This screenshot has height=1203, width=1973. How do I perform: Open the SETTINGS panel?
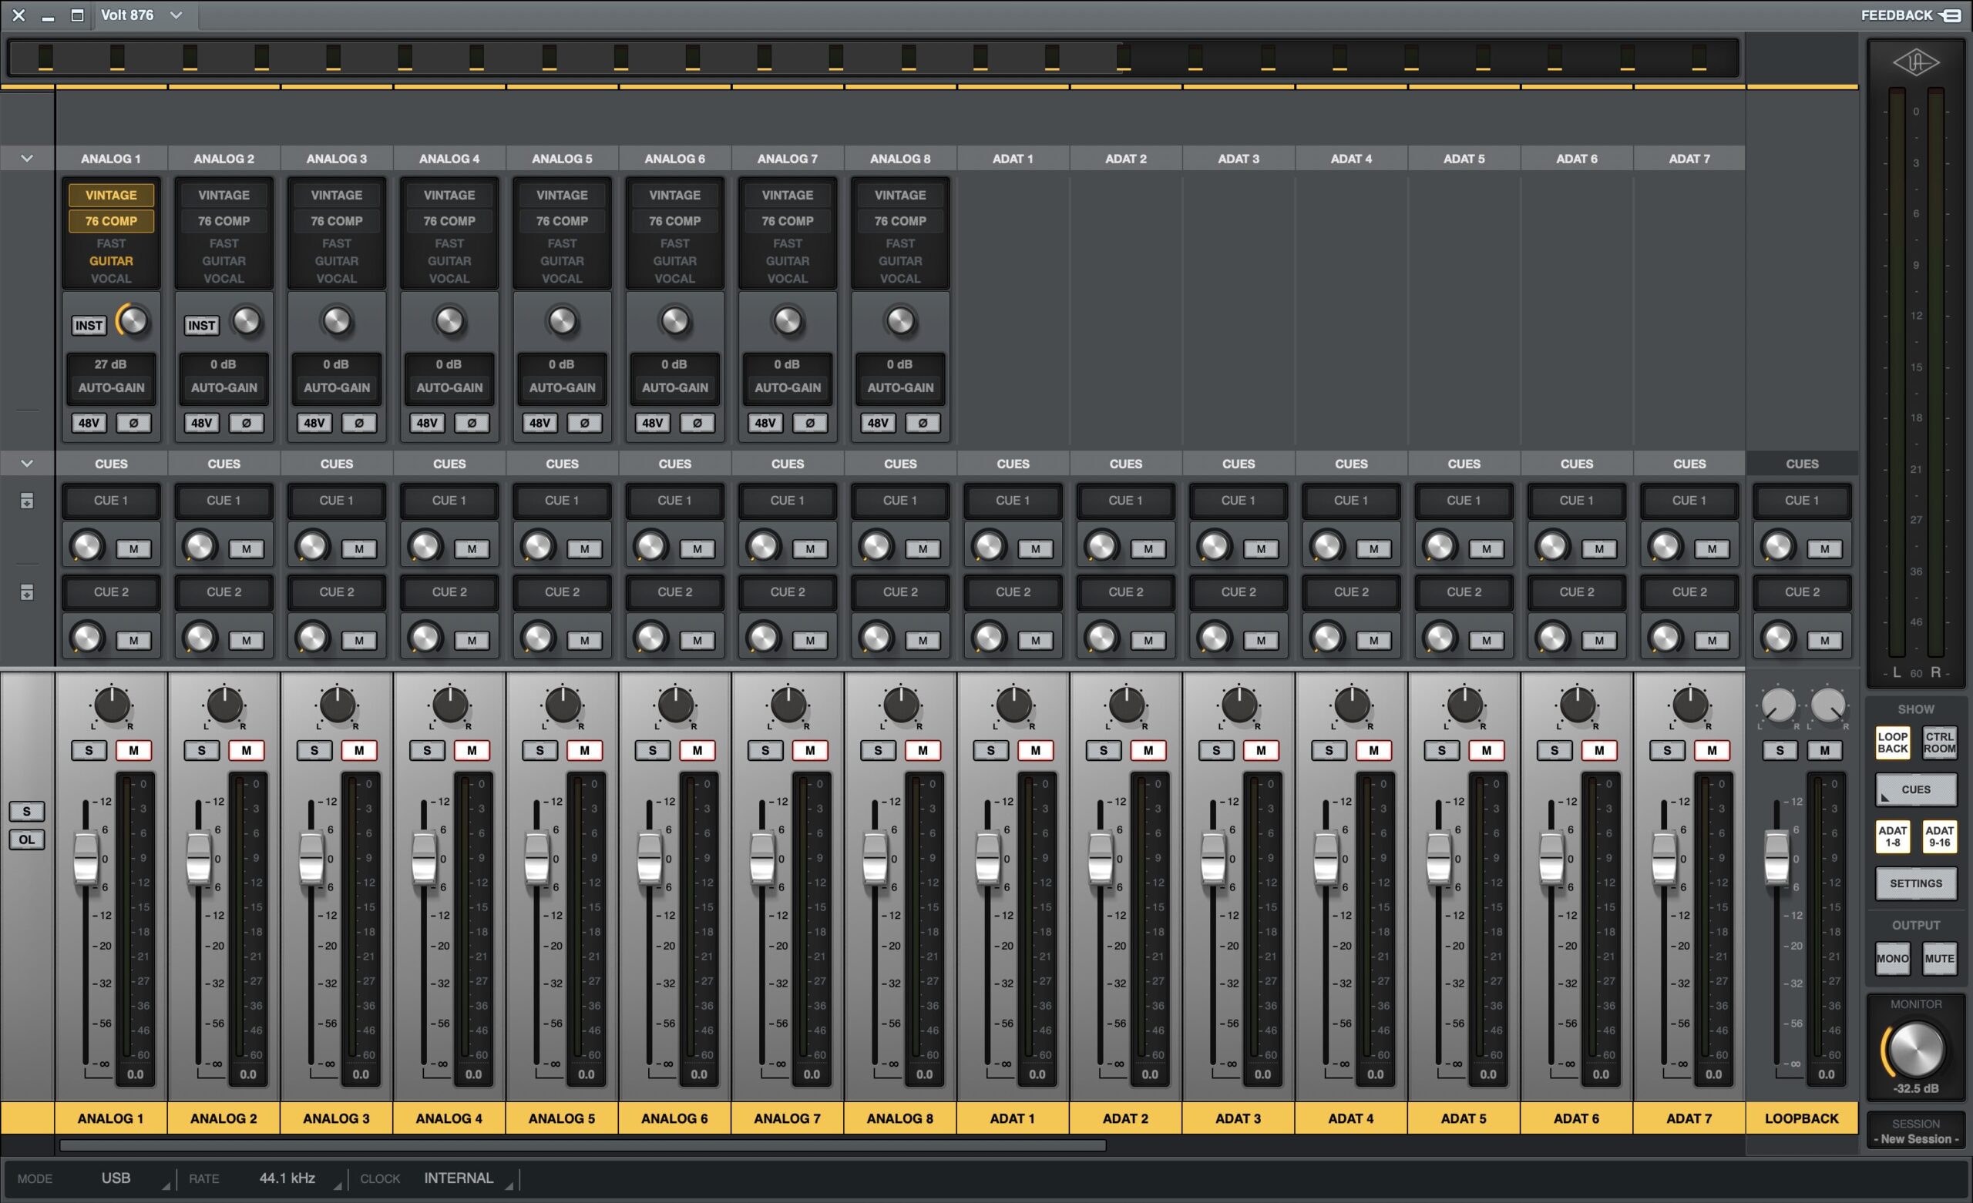point(1915,883)
